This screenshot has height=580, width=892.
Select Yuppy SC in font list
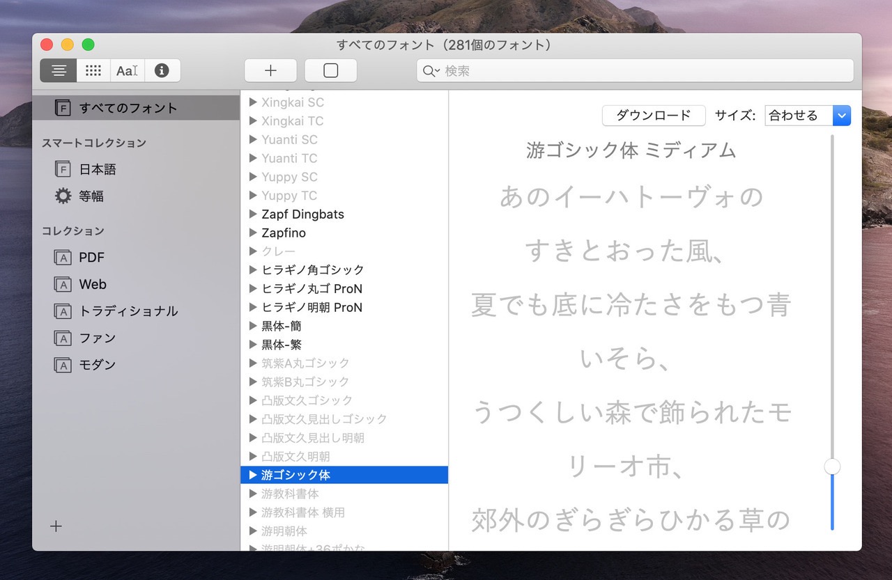pyautogui.click(x=344, y=177)
